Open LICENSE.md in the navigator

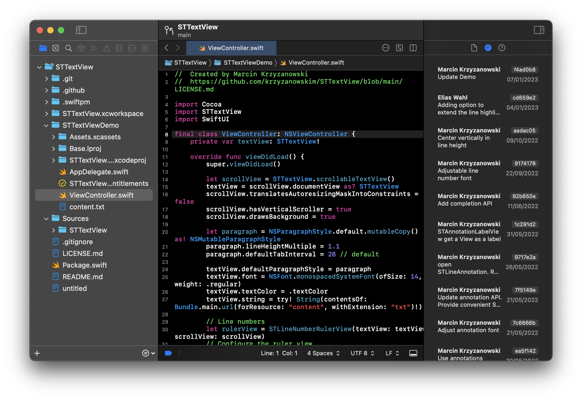pos(94,254)
